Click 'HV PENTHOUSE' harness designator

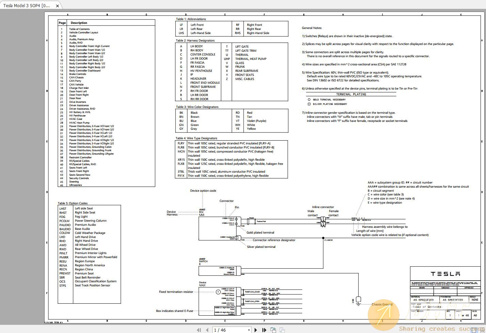pos(201,71)
